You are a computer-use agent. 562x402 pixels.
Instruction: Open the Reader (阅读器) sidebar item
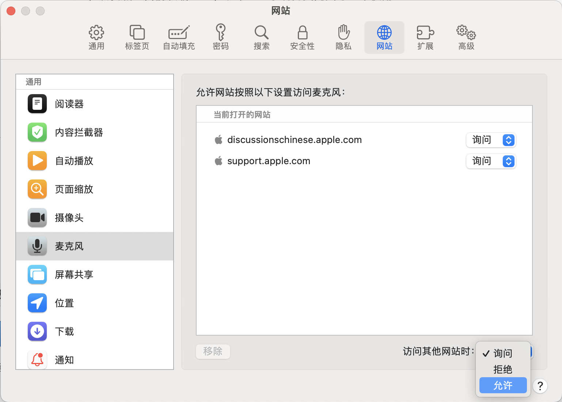pos(69,104)
